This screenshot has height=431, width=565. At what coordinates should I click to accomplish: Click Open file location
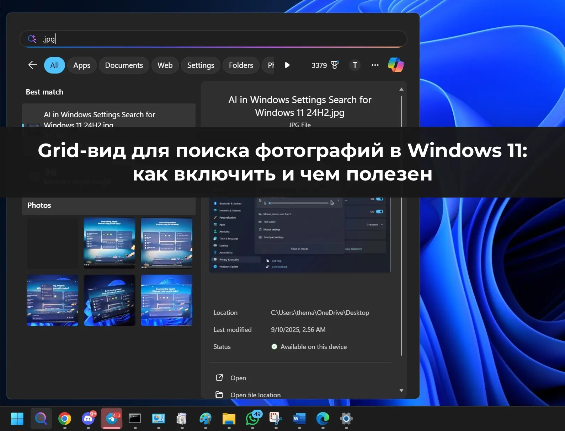[x=255, y=395]
